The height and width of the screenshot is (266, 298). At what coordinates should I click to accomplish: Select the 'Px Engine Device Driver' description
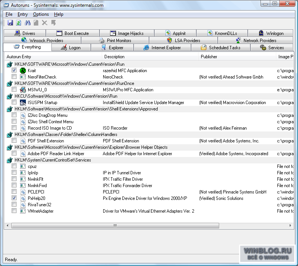[145, 198]
